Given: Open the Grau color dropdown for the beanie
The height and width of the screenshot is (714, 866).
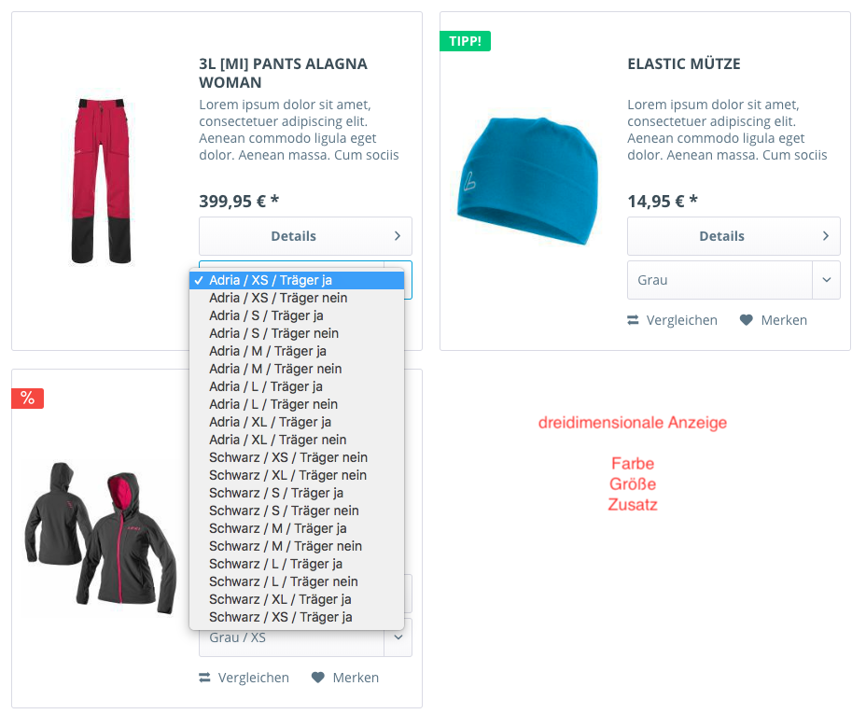Looking at the screenshot, I should 733,280.
